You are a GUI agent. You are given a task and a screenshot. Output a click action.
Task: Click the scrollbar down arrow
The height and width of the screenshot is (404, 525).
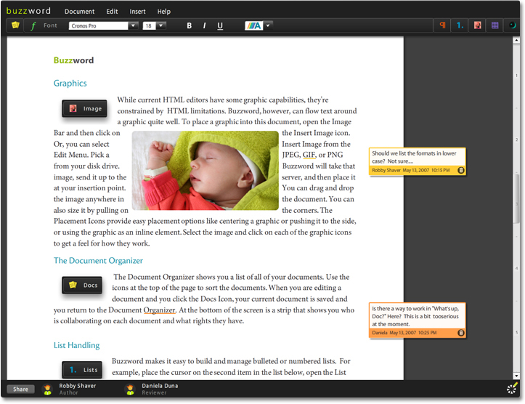pos(516,376)
